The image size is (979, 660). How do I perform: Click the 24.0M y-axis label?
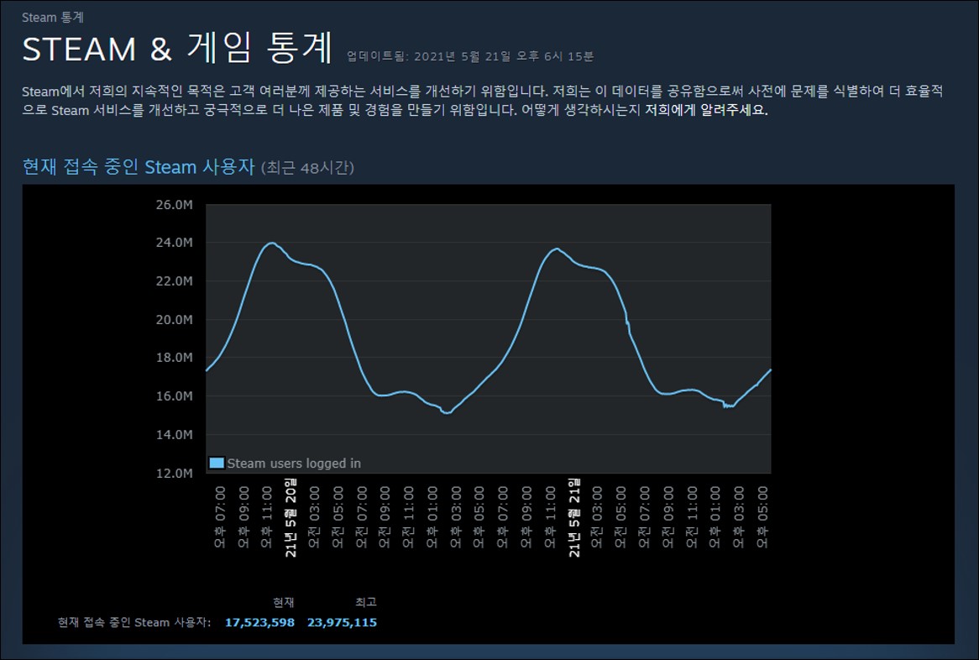pyautogui.click(x=174, y=243)
